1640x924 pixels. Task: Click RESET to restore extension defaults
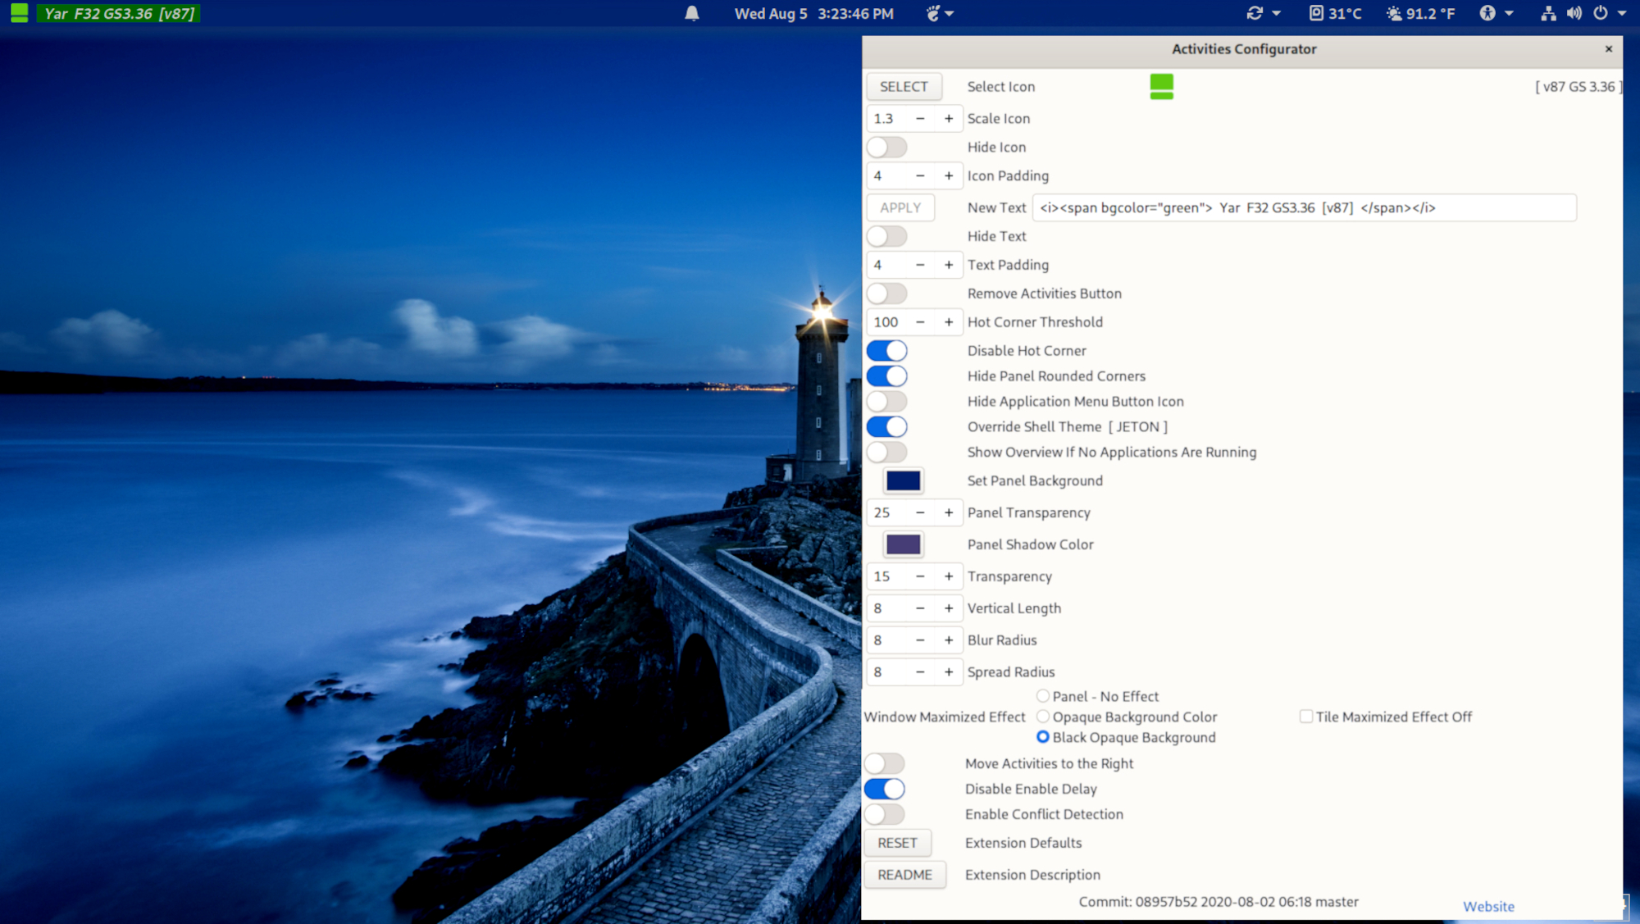pos(896,842)
